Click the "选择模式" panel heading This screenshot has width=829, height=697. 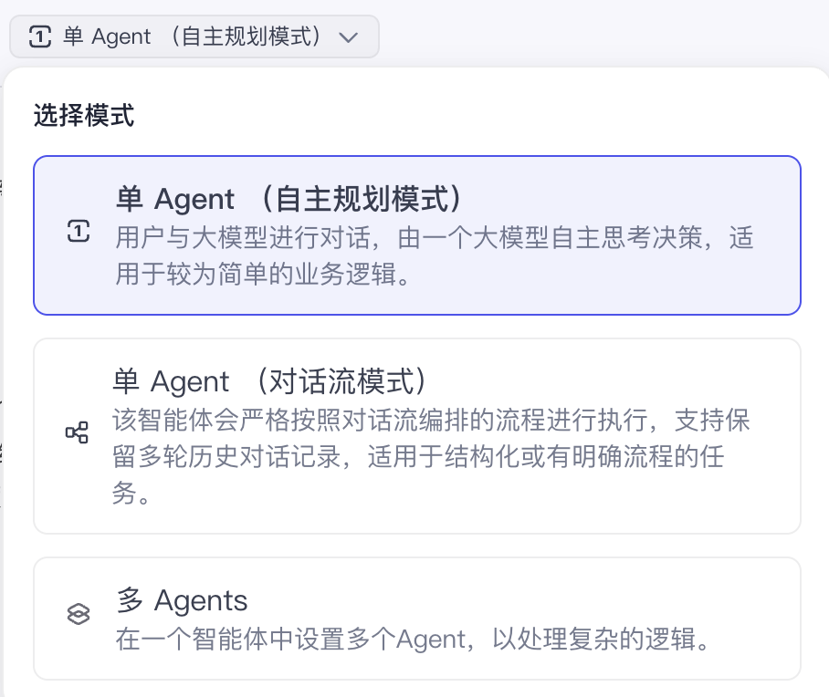84,116
